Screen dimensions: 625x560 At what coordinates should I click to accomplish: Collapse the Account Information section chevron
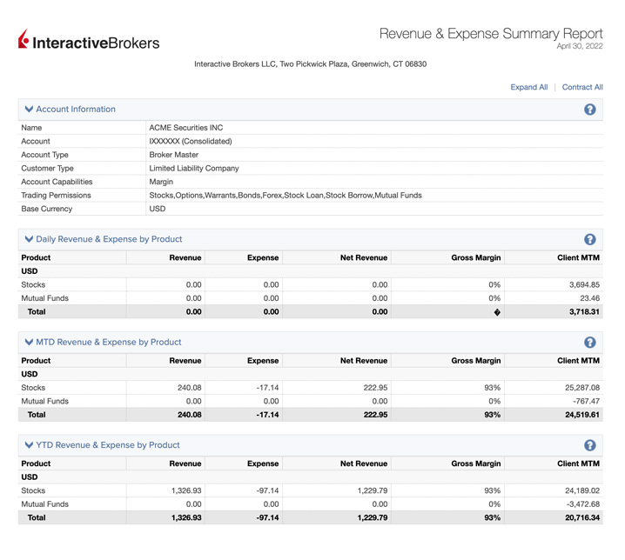29,110
